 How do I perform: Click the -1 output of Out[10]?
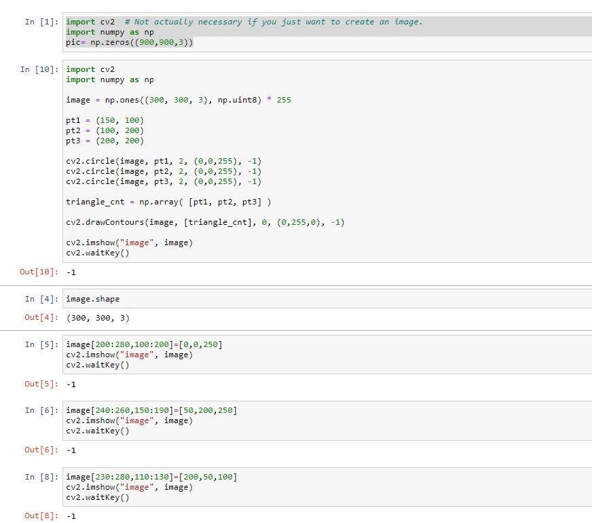(x=71, y=272)
